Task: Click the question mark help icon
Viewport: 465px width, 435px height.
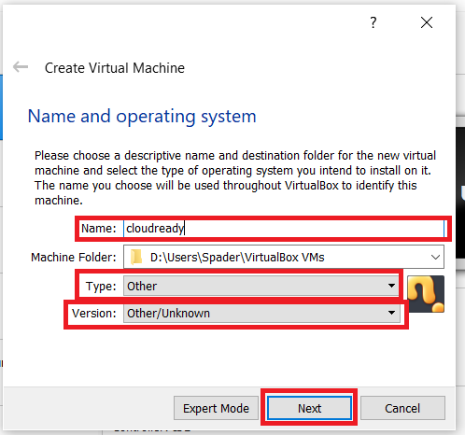Action: [373, 22]
